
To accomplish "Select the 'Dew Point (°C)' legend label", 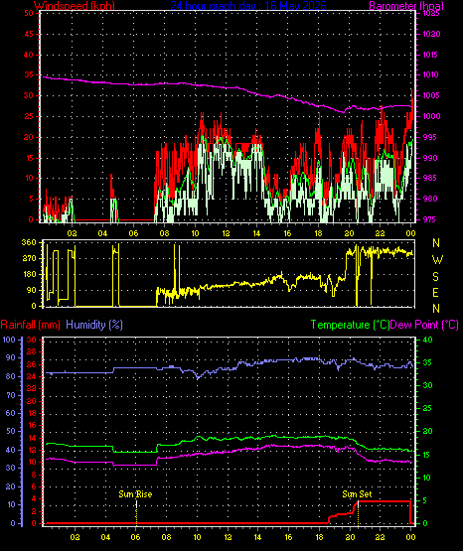I will click(x=424, y=325).
